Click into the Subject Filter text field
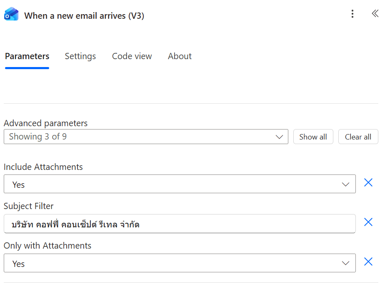This screenshot has height=284, width=380. point(179,224)
